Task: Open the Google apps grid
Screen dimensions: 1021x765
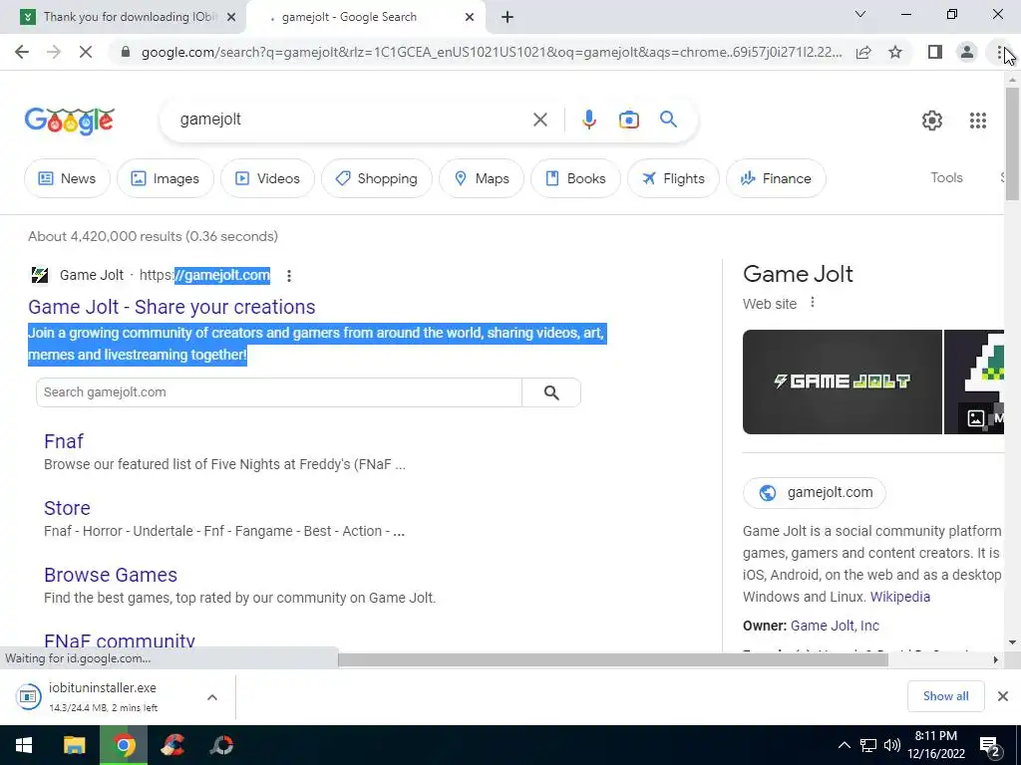Action: click(977, 121)
